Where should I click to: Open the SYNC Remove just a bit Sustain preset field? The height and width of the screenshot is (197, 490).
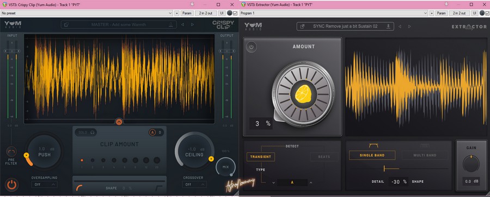345,27
